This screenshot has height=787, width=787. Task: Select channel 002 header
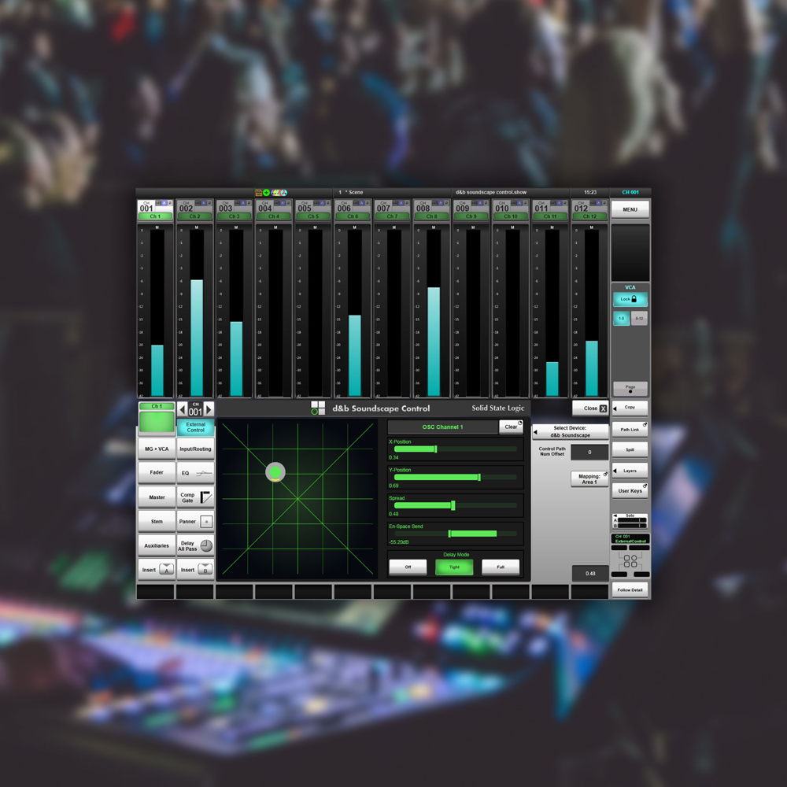(x=194, y=210)
